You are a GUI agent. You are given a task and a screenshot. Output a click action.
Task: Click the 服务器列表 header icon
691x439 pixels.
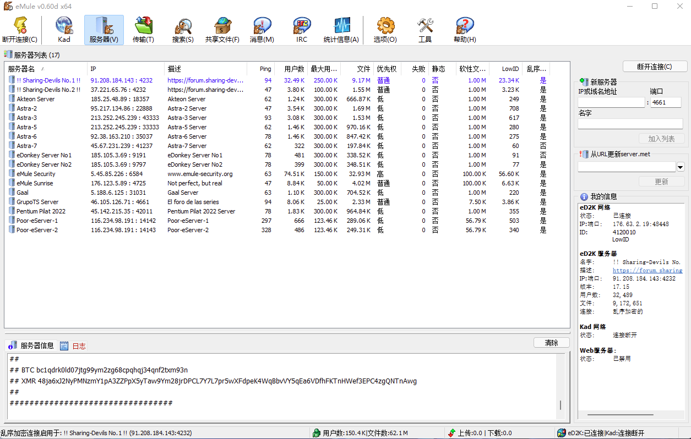[x=8, y=54]
